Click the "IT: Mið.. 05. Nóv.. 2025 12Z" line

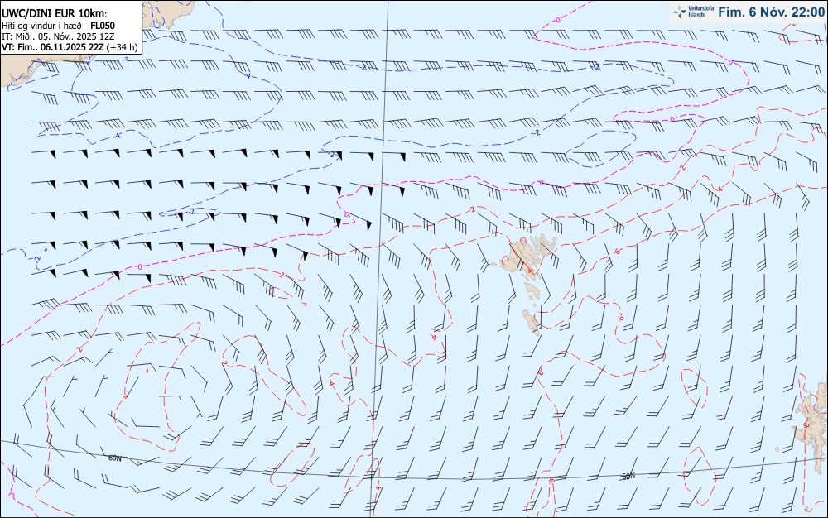click(58, 36)
